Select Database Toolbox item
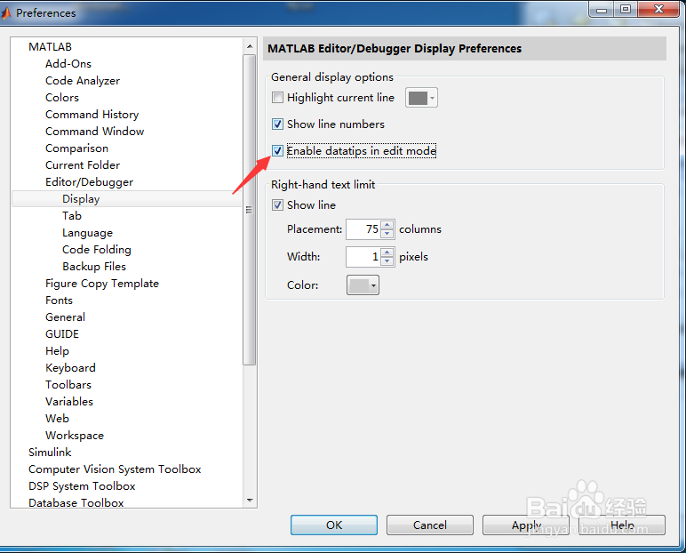 coord(76,502)
